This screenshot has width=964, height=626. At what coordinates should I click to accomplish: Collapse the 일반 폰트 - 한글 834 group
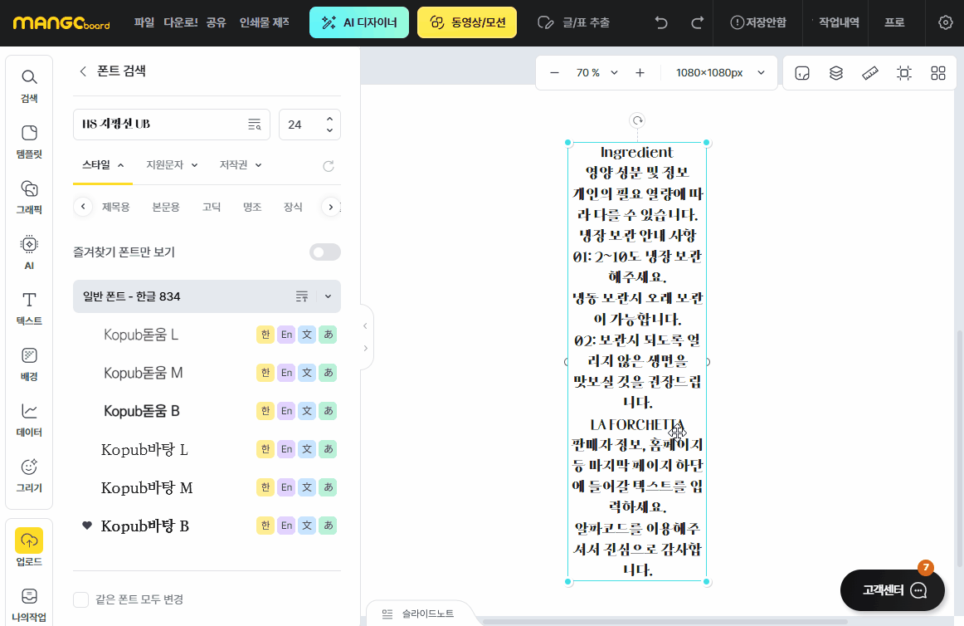[328, 296]
